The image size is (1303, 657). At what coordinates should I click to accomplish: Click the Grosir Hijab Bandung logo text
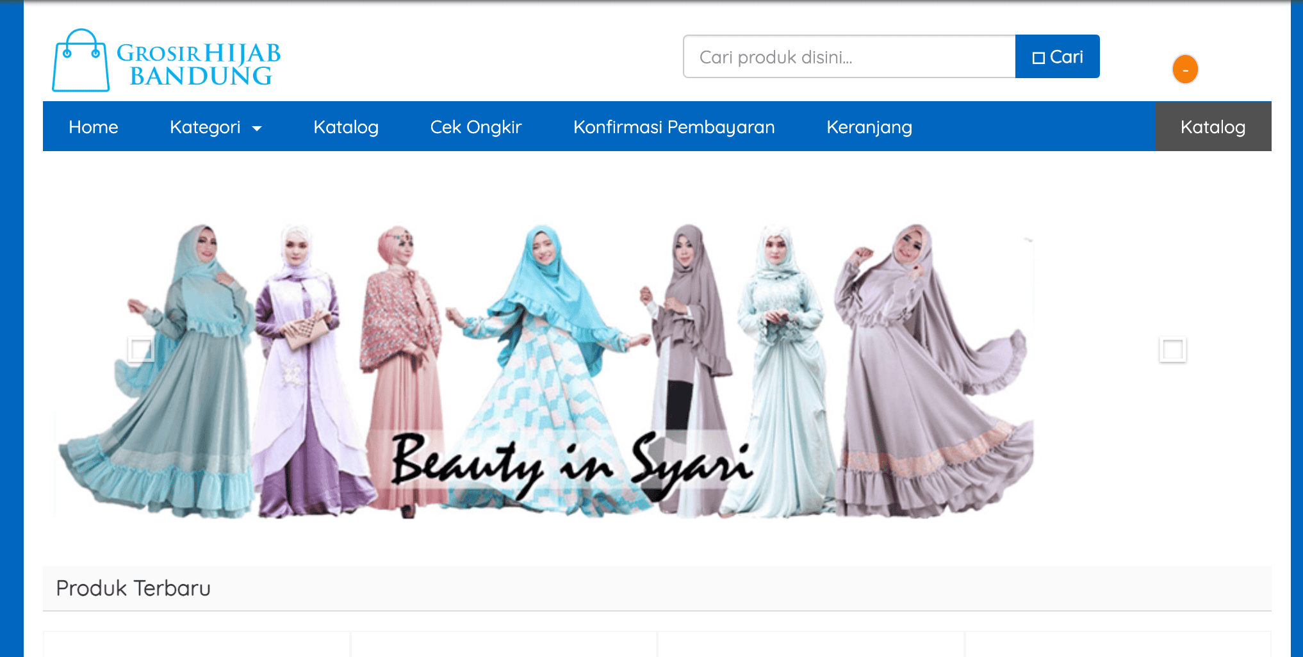(x=199, y=64)
